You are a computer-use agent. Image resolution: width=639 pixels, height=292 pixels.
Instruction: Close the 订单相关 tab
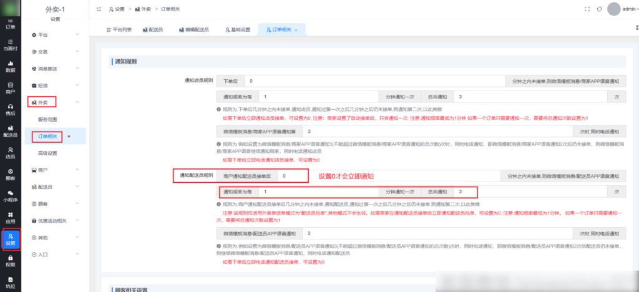coord(296,30)
